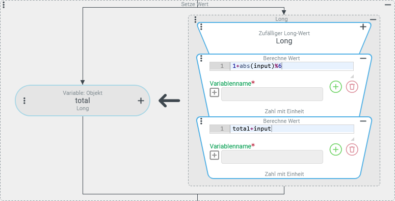Open three-dot menu of Long container
Viewport: 395px width, 201px height.
(196, 20)
